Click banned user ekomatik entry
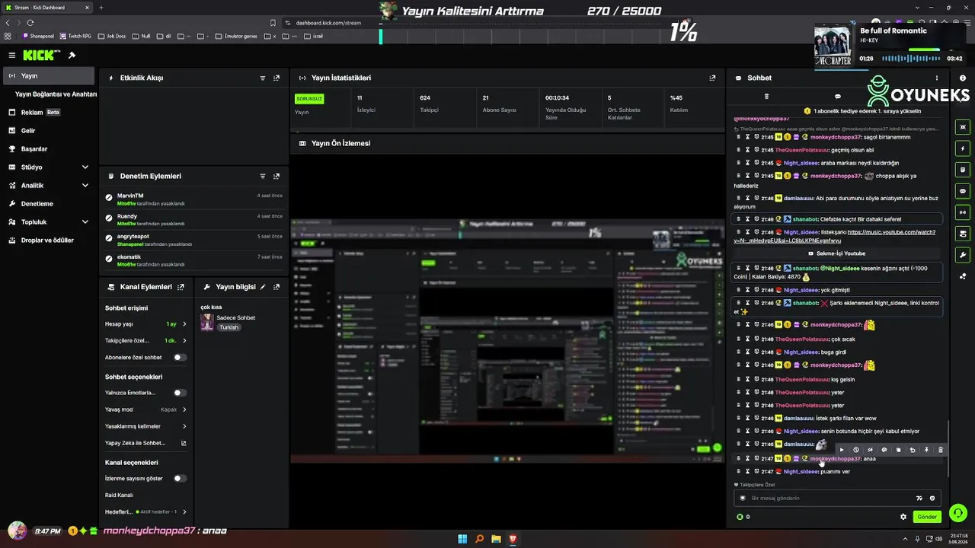The width and height of the screenshot is (975, 548). [194, 260]
